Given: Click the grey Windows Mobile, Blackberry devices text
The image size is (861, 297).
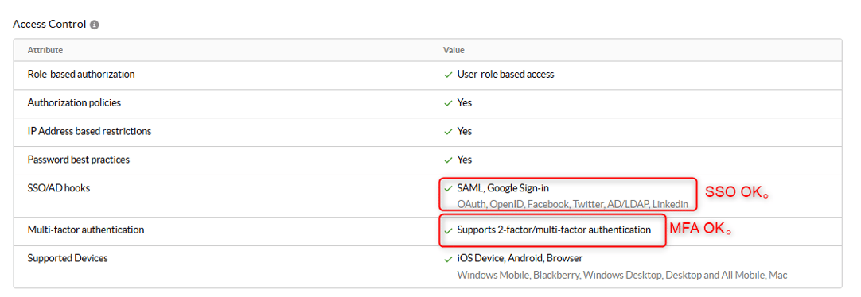Looking at the screenshot, I should coord(622,275).
